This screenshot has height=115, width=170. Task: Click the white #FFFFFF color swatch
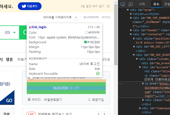pos(87,32)
